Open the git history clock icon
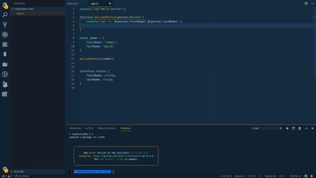Viewport: 316px width, 178px height. pos(5,74)
